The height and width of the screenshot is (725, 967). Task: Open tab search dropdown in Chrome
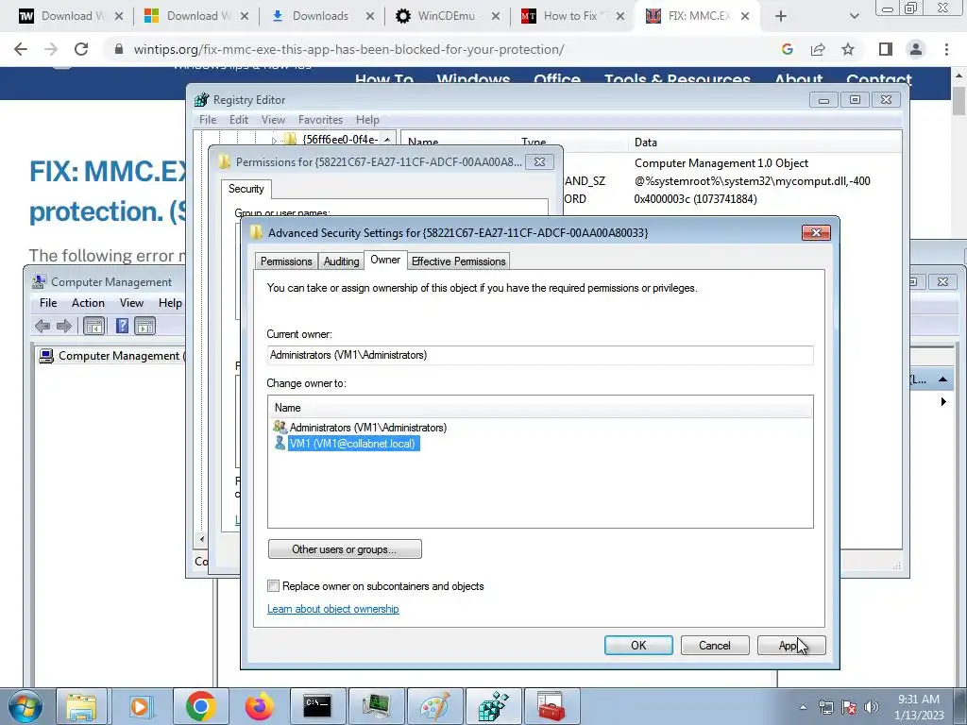pyautogui.click(x=854, y=16)
